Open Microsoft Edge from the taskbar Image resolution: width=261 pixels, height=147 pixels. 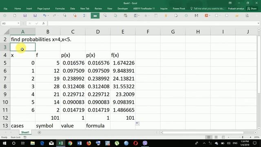click(42, 143)
